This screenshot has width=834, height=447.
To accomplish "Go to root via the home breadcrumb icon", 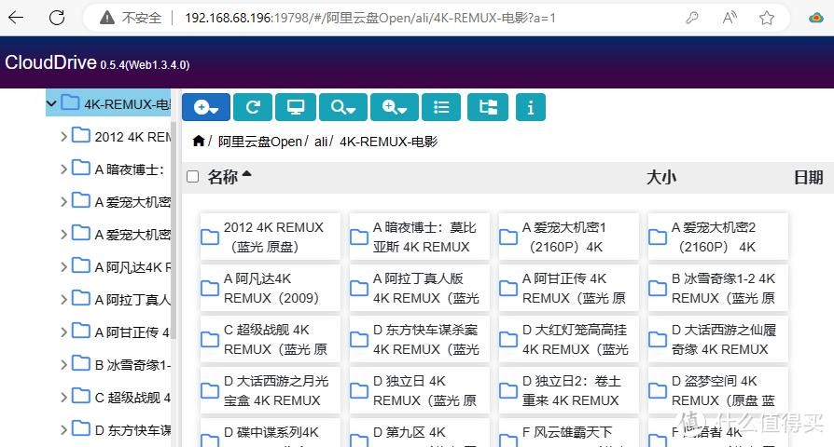I will (x=198, y=142).
